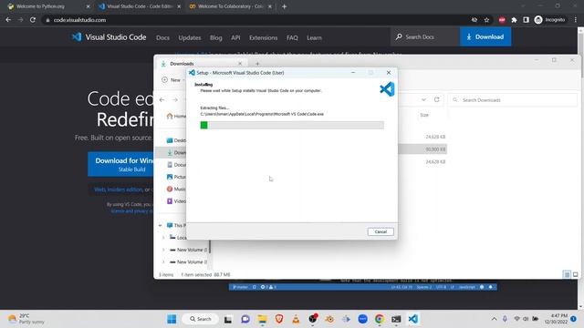Click the blue Download button in header

coord(485,36)
